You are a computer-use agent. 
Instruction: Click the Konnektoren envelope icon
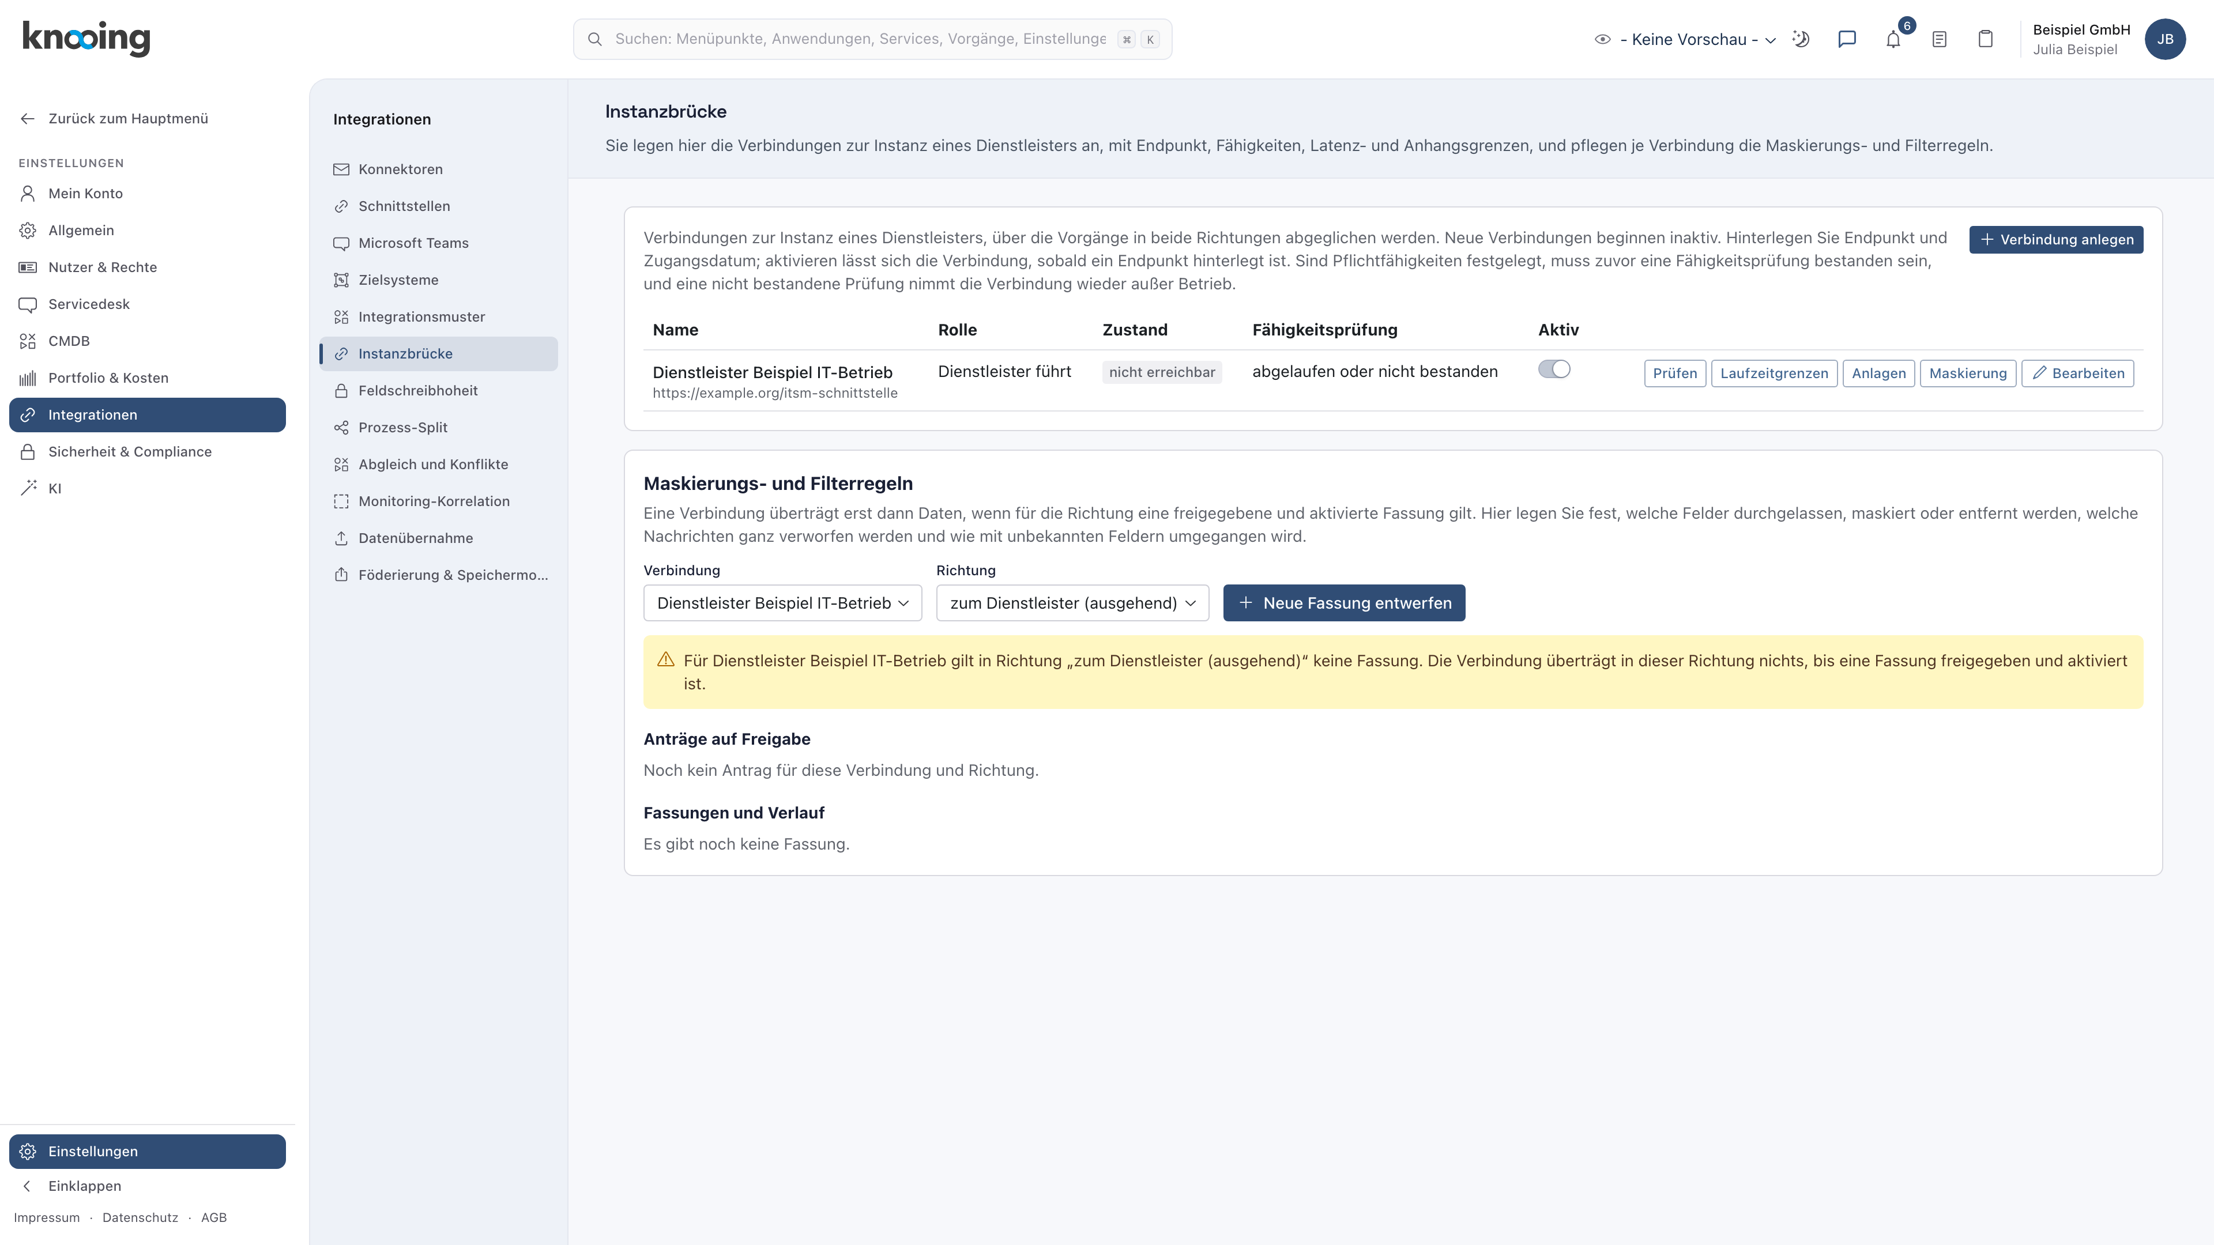point(341,169)
